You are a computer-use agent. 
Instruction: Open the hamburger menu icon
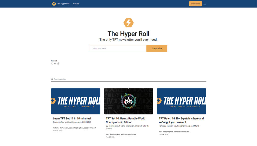point(205,4)
